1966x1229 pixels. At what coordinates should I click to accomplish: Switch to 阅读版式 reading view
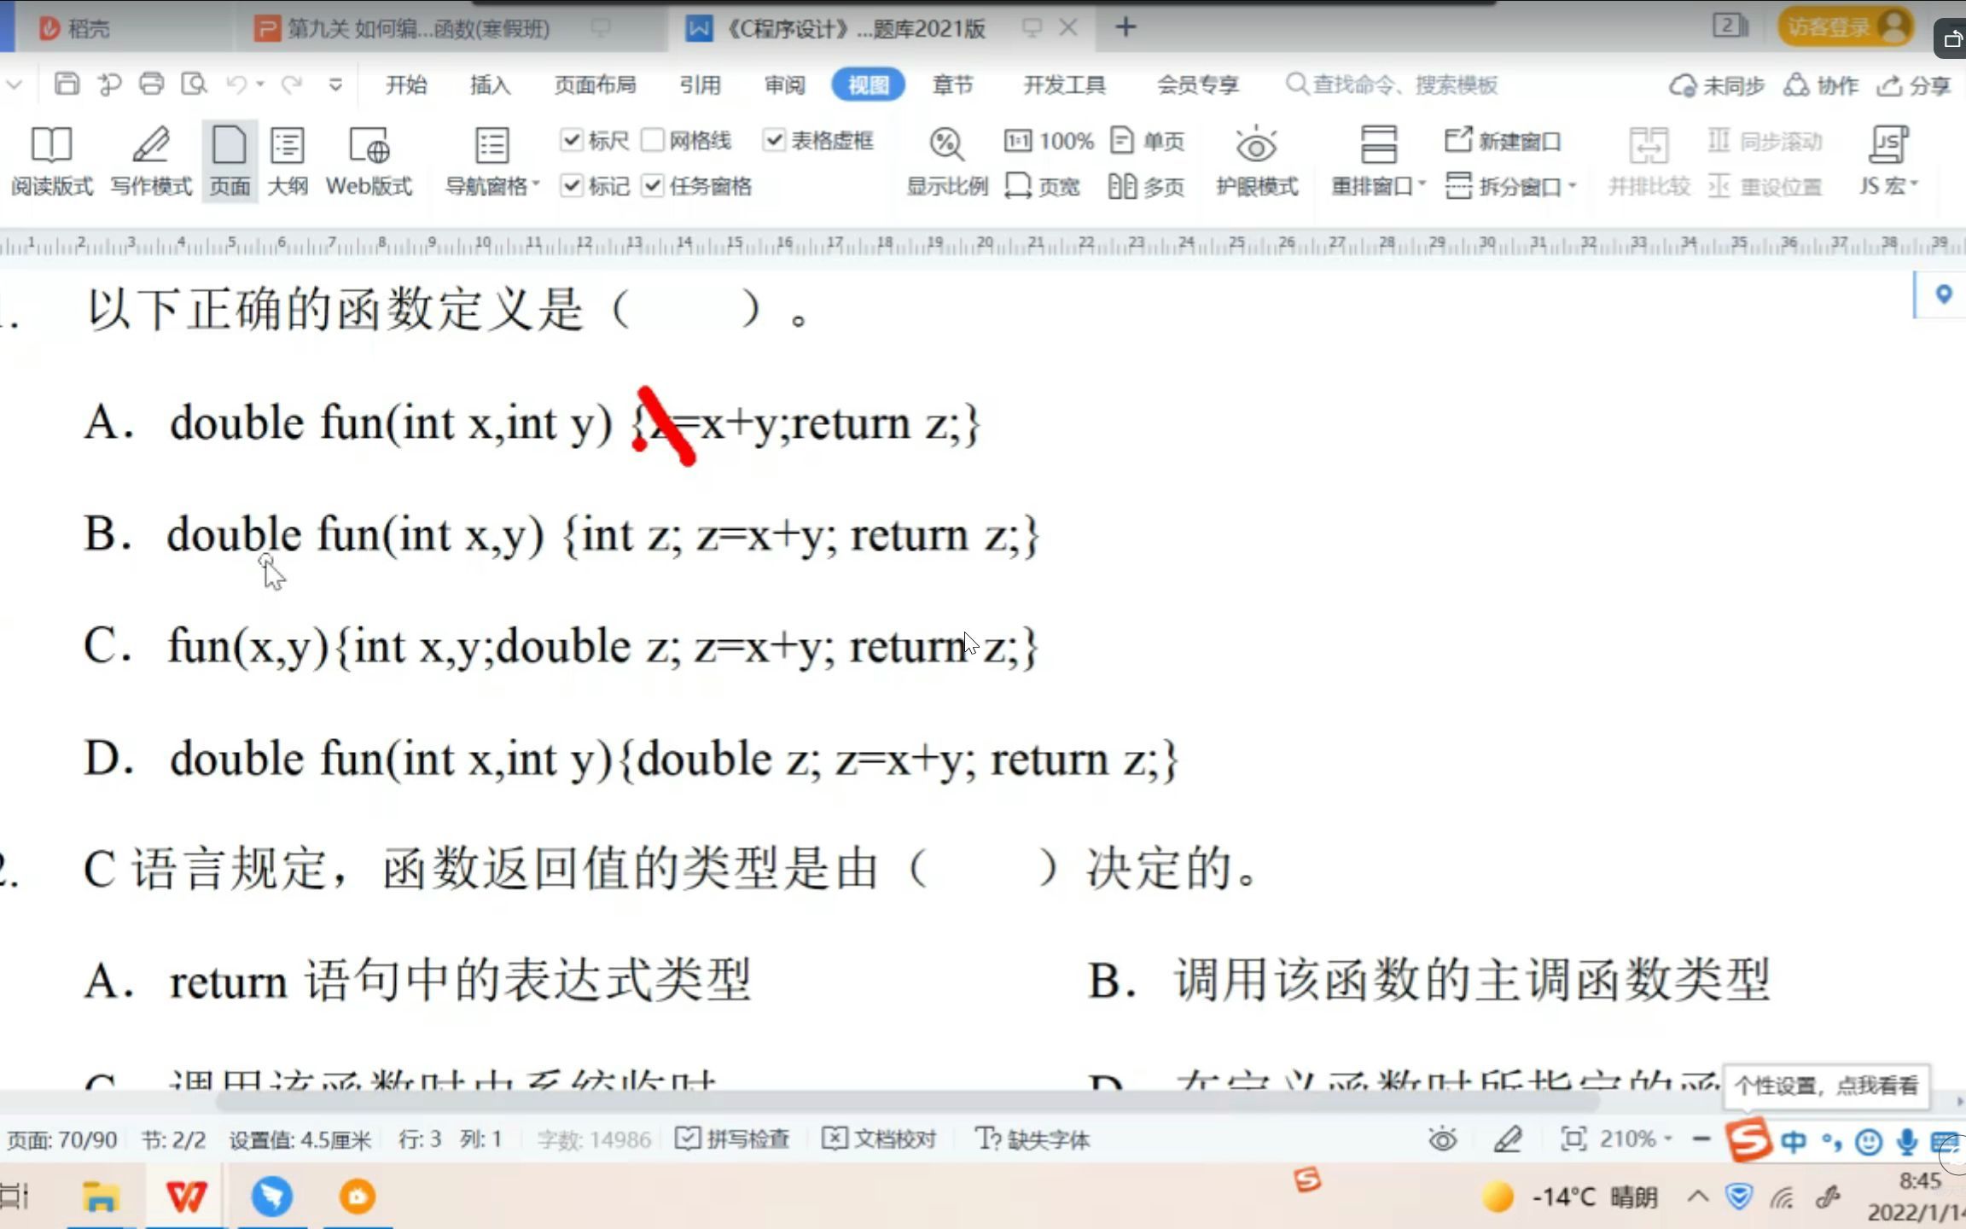[x=51, y=160]
